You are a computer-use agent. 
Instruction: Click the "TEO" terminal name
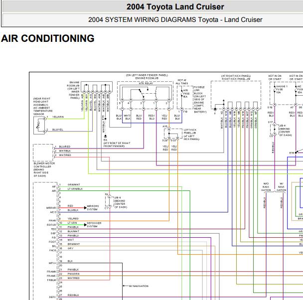point(53,229)
